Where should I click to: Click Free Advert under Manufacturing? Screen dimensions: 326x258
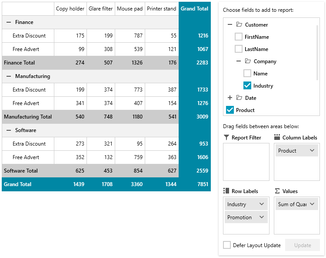[x=26, y=103]
